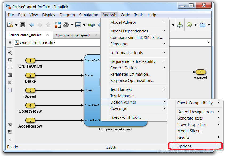
Task: Close the Compute target speed tab
Action: click(96, 35)
